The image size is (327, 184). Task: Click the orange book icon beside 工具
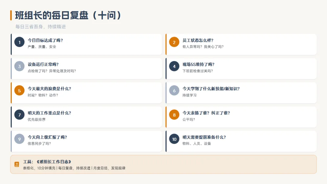point(17,164)
